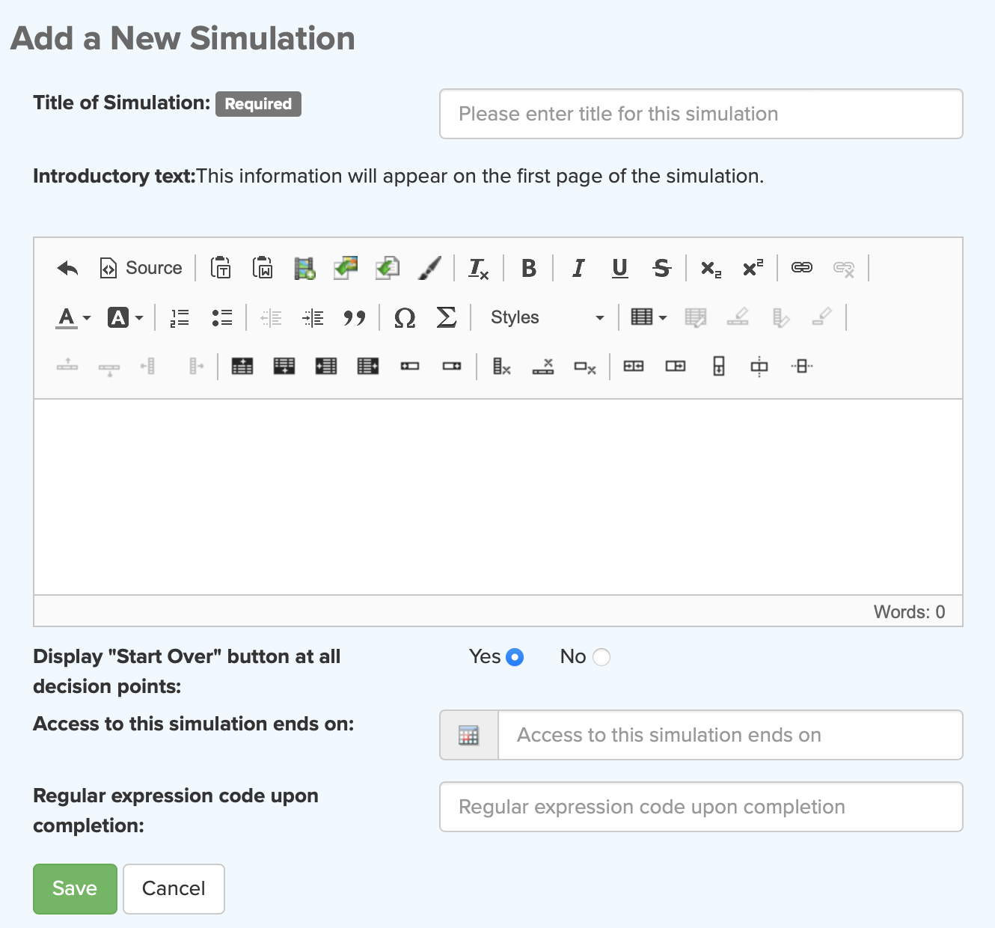Toggle bold formatting

[x=529, y=268]
